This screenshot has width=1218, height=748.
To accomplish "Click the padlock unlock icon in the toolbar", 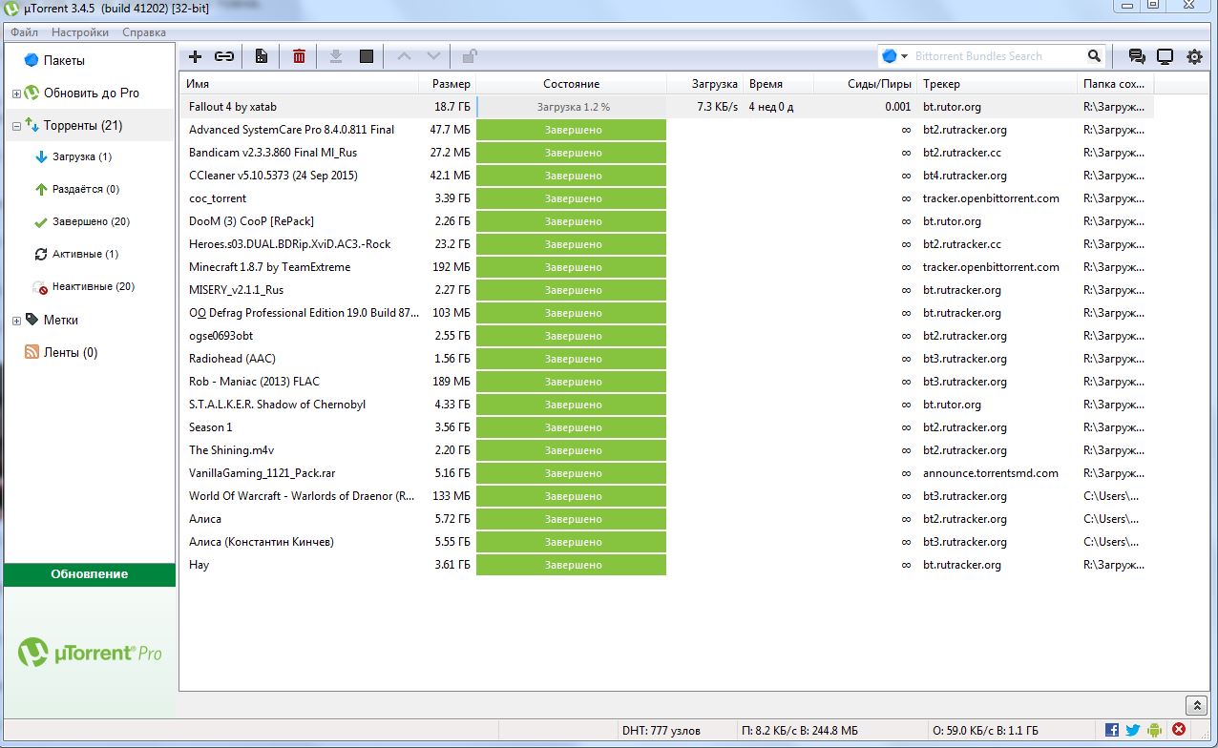I will pos(470,56).
